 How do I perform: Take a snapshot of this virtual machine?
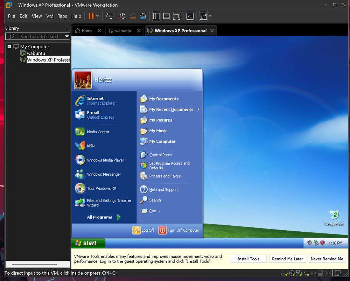coord(122,16)
